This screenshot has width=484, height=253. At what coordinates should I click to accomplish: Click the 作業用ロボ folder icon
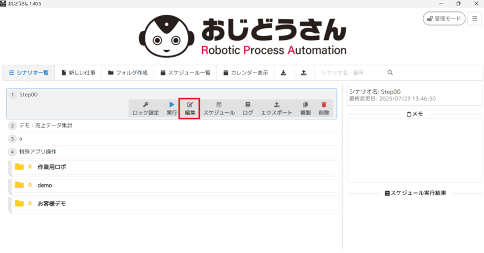pos(19,167)
